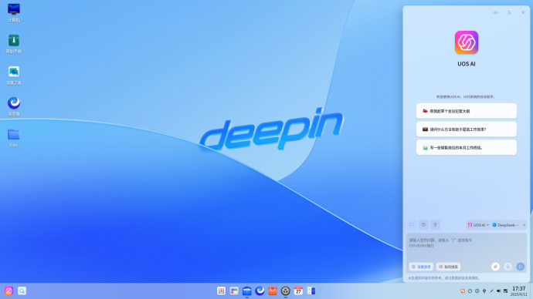The width and height of the screenshot is (533, 299).
Task: Open the knowledge base pin icon beside history
Action: (x=435, y=225)
